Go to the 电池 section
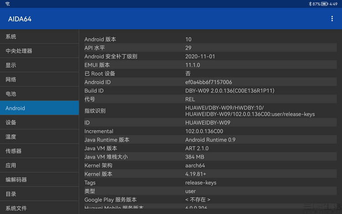The image size is (342, 214). pos(39,94)
